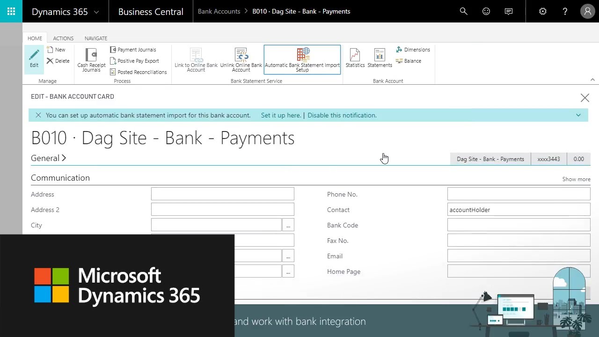This screenshot has width=599, height=337.
Task: Delete the bank account record
Action: click(58, 61)
